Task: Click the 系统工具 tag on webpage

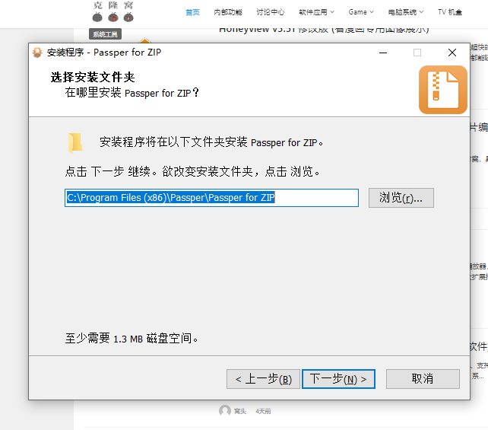Action: point(105,34)
